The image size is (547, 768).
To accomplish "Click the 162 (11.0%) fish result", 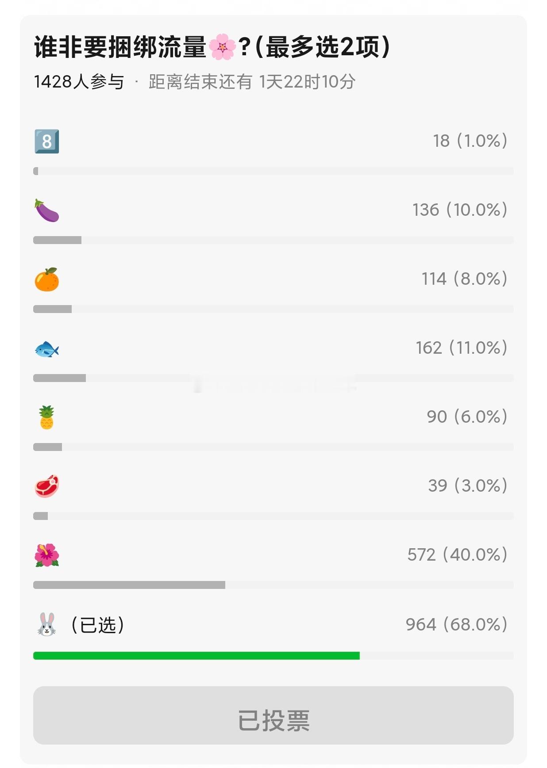I will [x=462, y=348].
